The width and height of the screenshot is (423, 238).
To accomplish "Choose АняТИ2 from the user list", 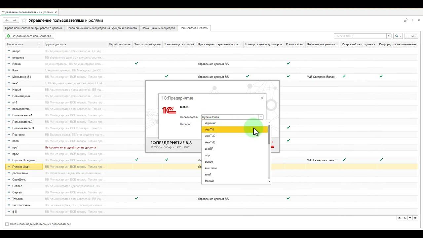I will [235, 136].
